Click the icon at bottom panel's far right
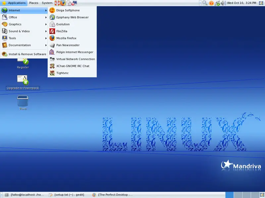This screenshot has height=198, width=265. [262, 195]
